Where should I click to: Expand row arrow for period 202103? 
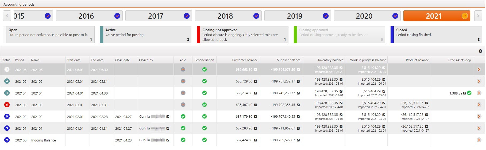point(479,105)
